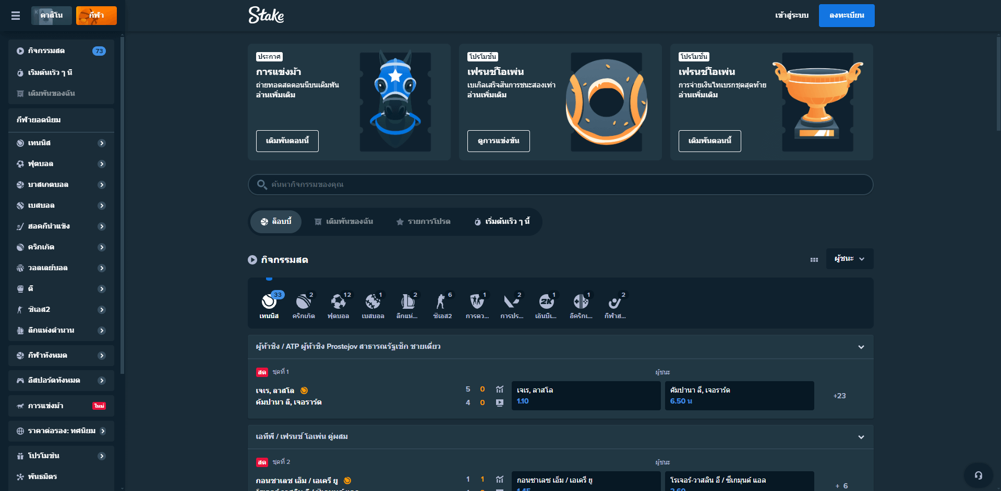Click เดิมพันตอนนี้ on horse racing card
Screen dimensions: 1001x491
(x=287, y=141)
